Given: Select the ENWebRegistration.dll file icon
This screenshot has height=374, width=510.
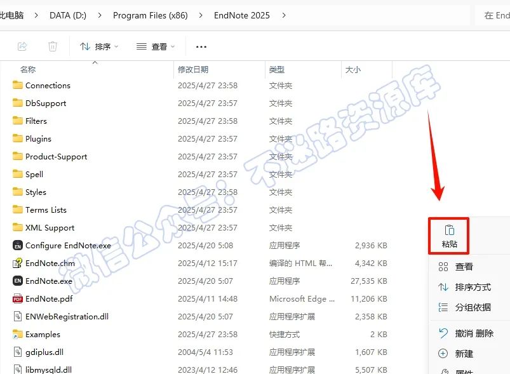Looking at the screenshot, I should tap(18, 316).
